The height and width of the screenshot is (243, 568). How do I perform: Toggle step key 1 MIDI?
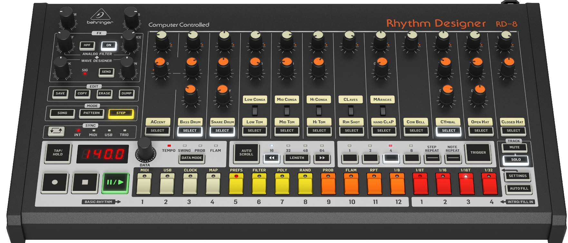(144, 184)
